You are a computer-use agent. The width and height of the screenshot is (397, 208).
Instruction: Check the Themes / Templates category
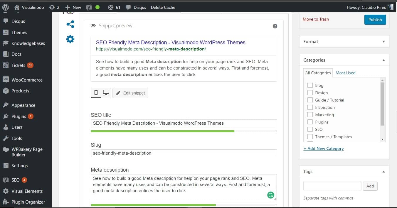(310, 137)
